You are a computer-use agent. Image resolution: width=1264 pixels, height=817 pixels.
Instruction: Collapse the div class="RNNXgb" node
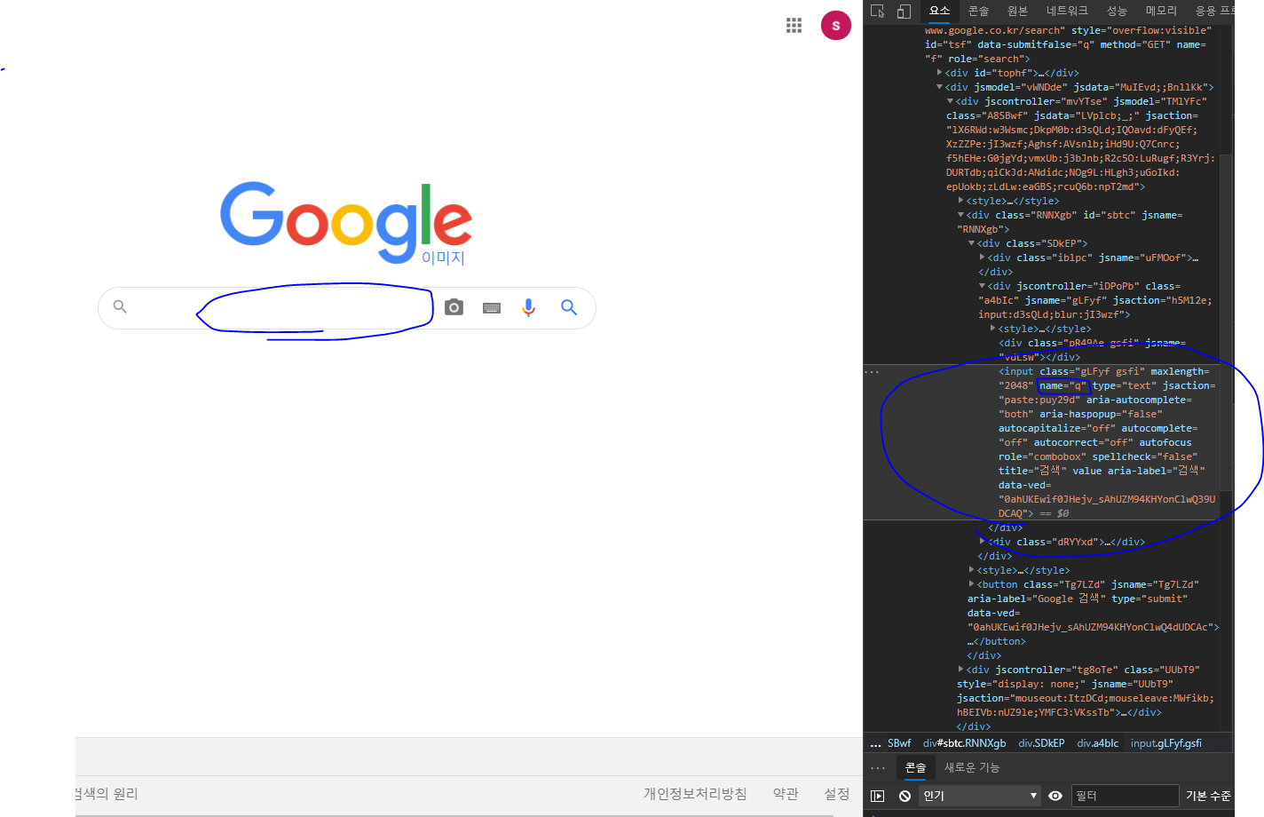tap(960, 215)
